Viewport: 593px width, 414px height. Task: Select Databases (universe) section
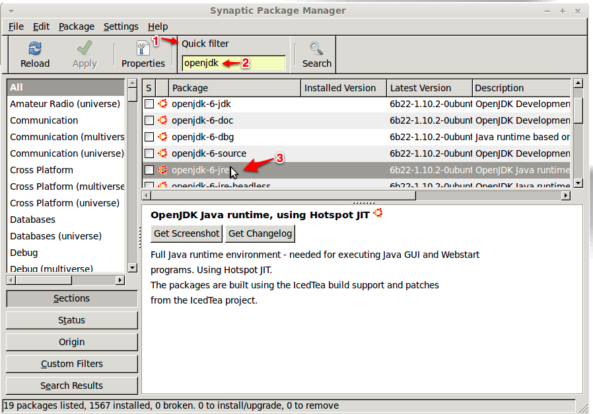coord(65,236)
